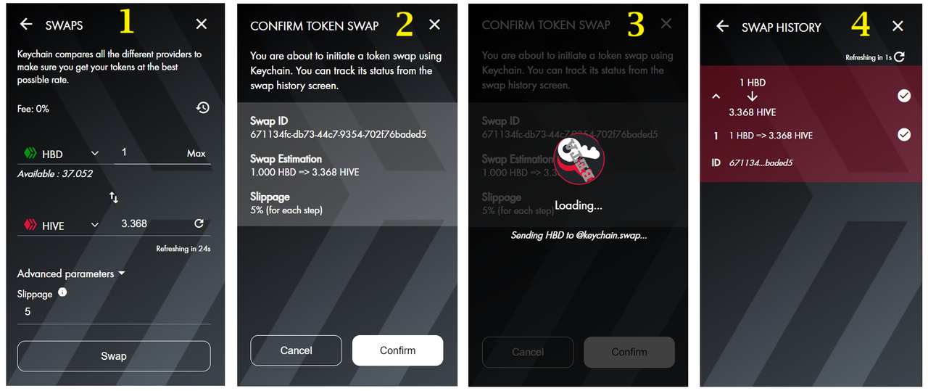Click the Slippage value field
This screenshot has height=391, width=928.
[114, 312]
